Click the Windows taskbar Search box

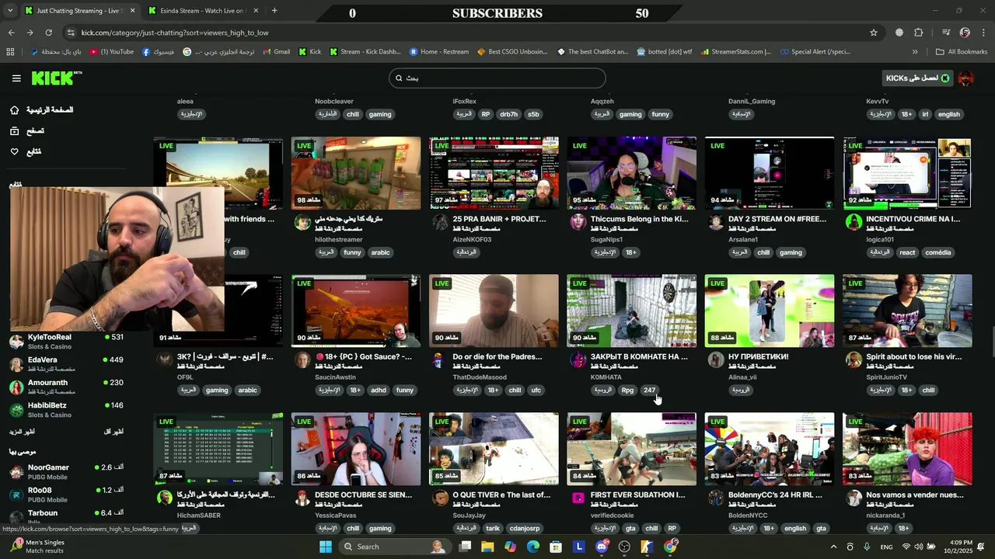coord(395,547)
